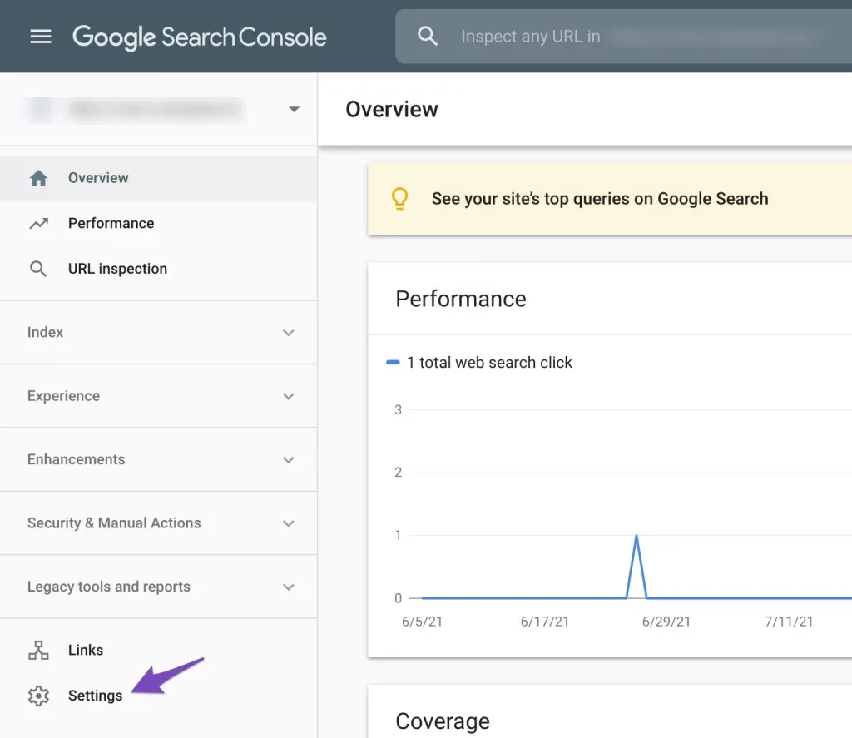
Task: Click the Links sitemap icon
Action: [38, 650]
